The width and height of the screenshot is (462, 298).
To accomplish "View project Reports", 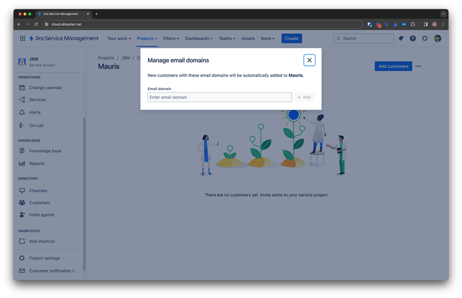I will point(38,163).
